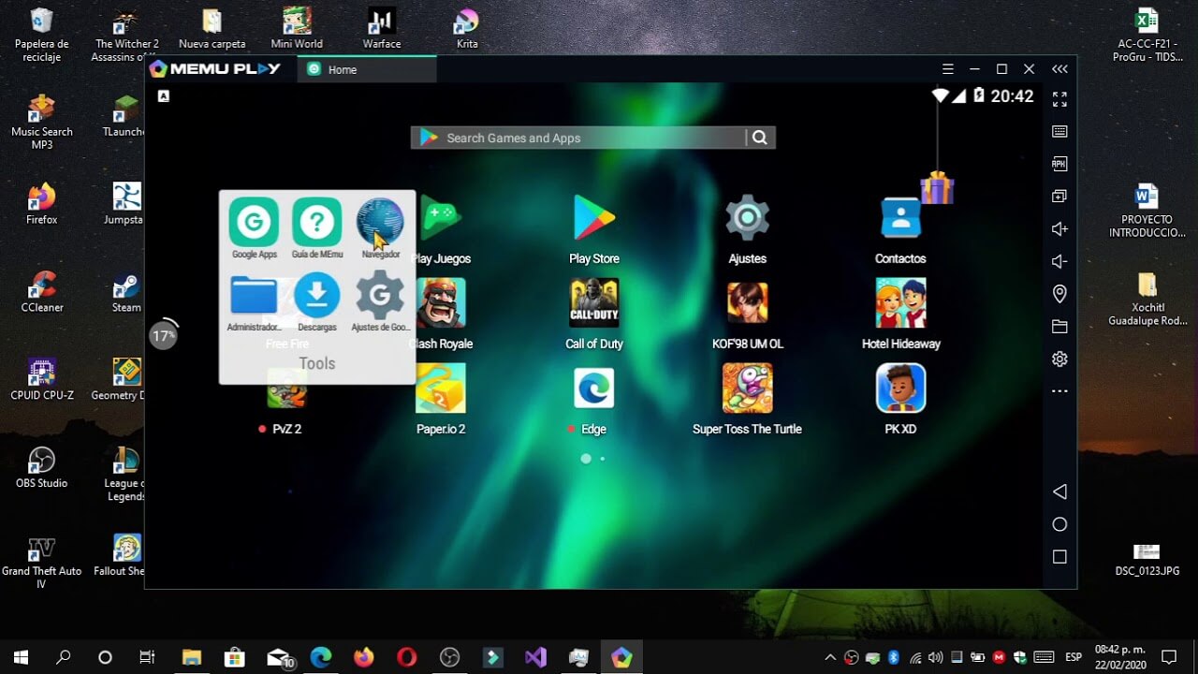Open Visual Studio from taskbar
Image resolution: width=1198 pixels, height=674 pixels.
[x=535, y=657]
